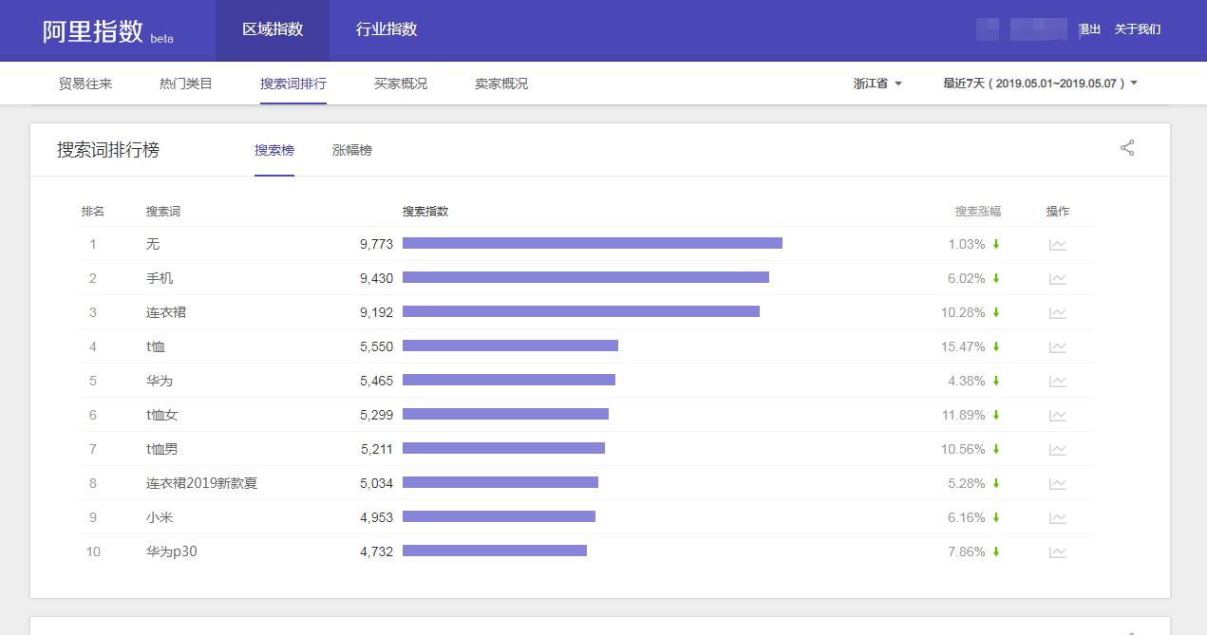
Task: Click the 关于我们 link
Action: pyautogui.click(x=1137, y=29)
